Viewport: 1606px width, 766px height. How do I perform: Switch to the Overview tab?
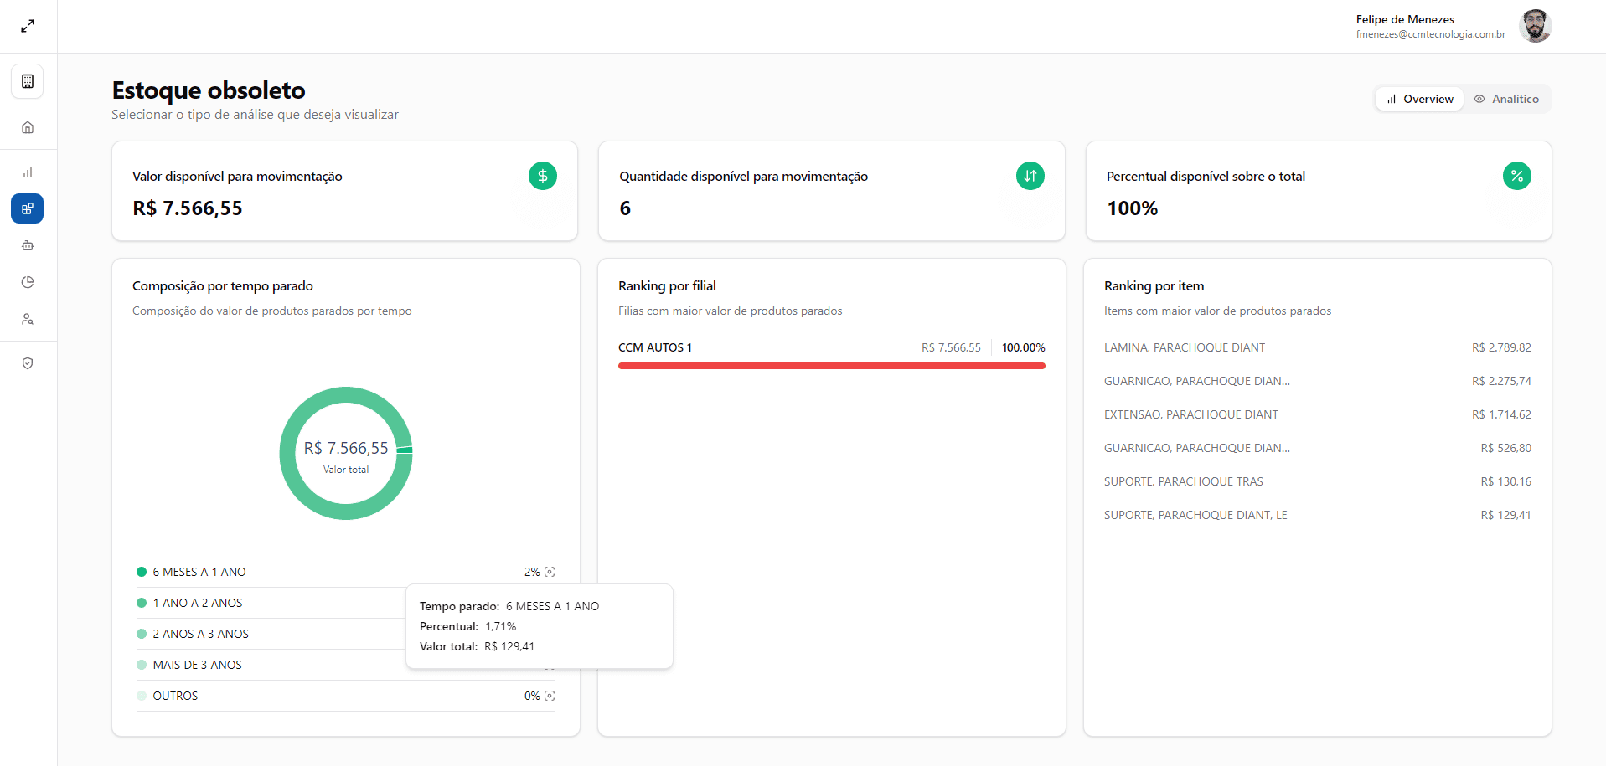(x=1419, y=98)
